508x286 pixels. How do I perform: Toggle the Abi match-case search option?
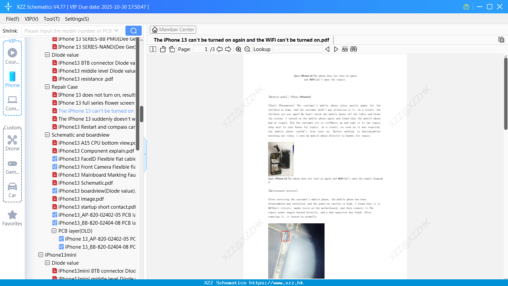[x=345, y=49]
